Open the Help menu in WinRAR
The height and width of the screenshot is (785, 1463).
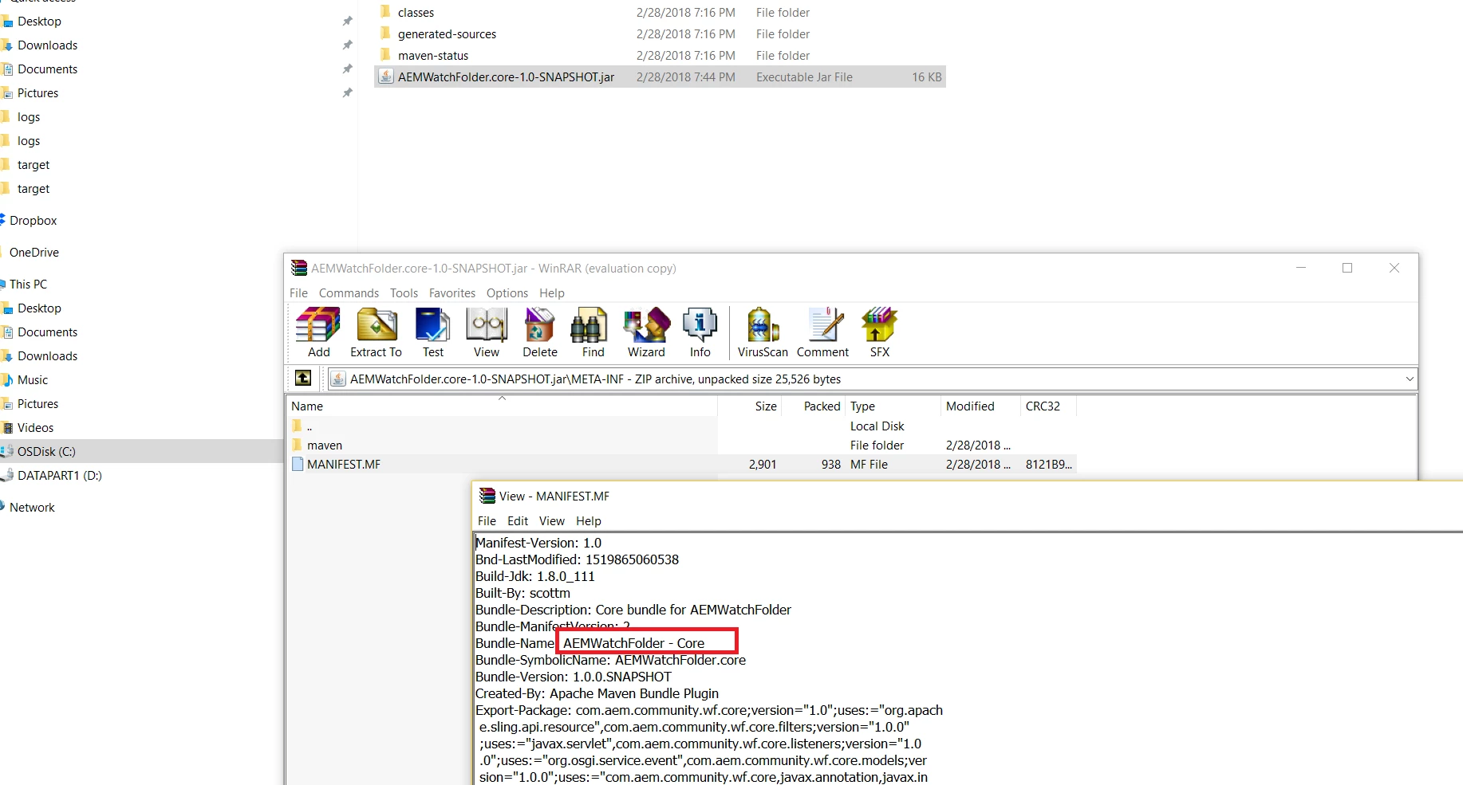coord(551,293)
